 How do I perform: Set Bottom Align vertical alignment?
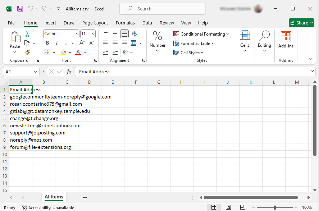coord(124,34)
